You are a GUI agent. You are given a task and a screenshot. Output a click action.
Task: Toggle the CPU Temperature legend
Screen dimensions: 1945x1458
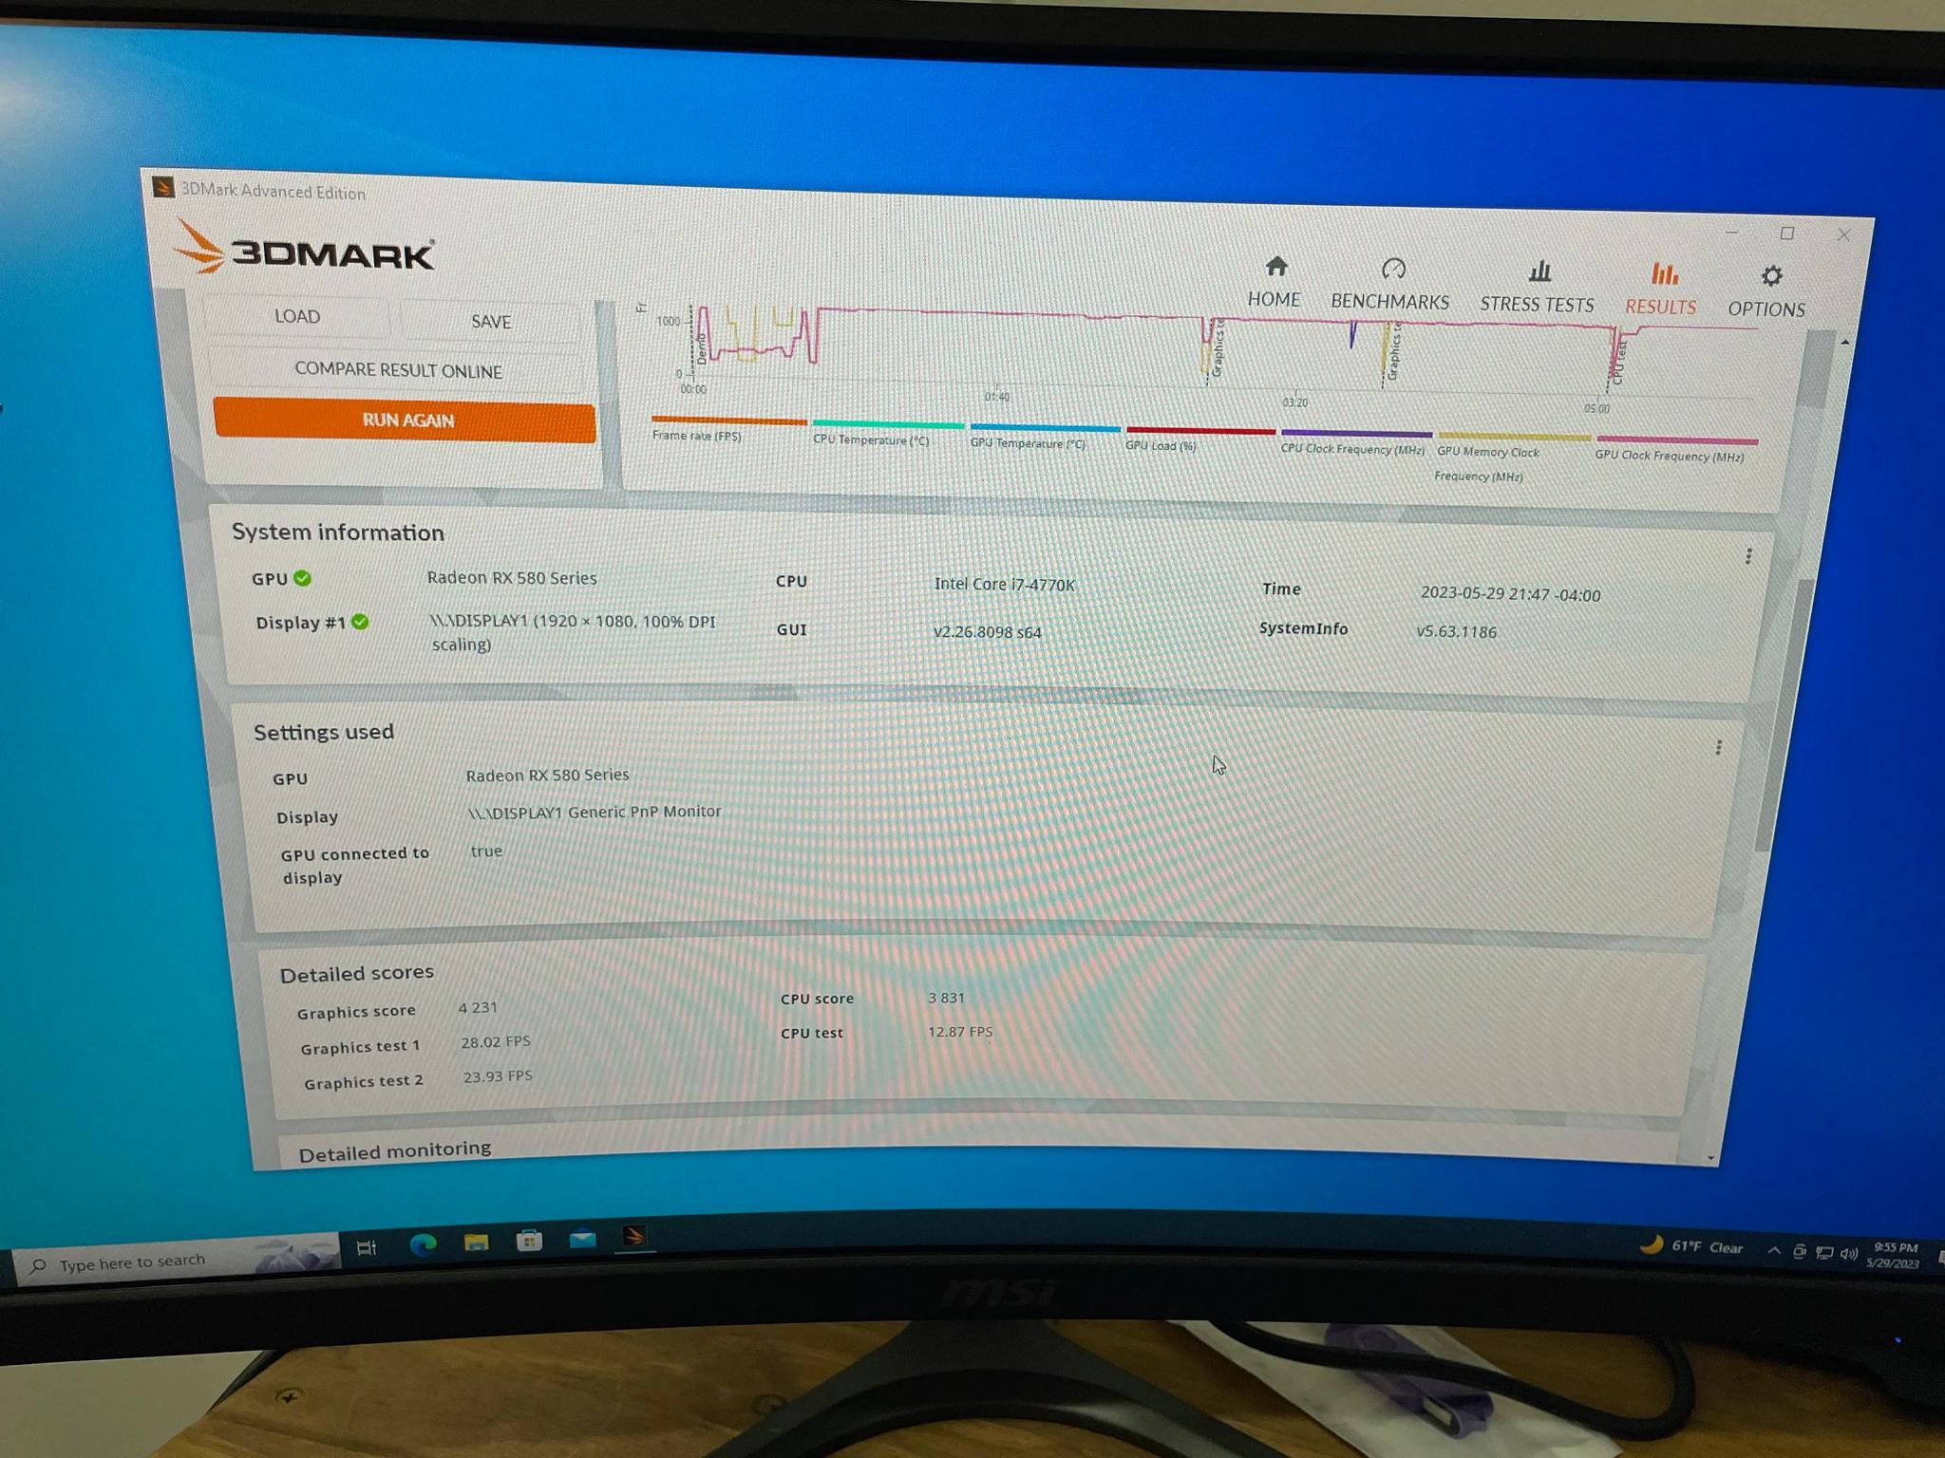tap(887, 433)
